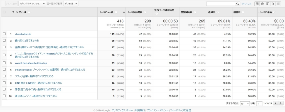The height and width of the screenshot is (112, 285).
Task: Open the パソコン用Twitterクライアント Tweeten page link
Action: coord(55,55)
